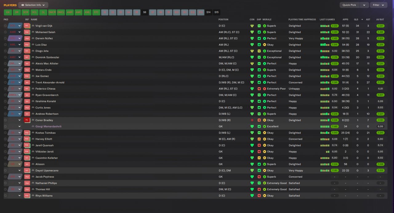Click the person icon beside Giorgi Mamardashvili
The image size is (394, 213).
coord(33,126)
